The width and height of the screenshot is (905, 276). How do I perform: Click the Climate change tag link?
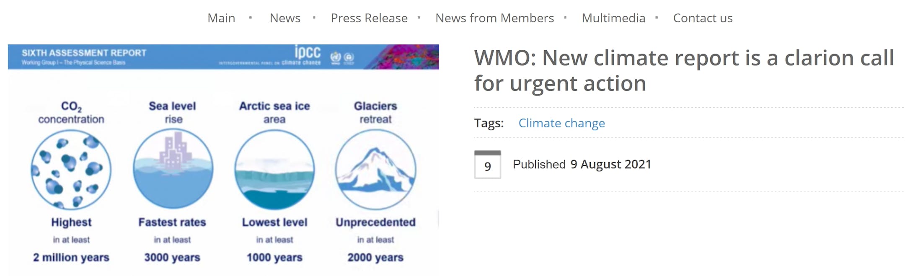click(x=561, y=123)
